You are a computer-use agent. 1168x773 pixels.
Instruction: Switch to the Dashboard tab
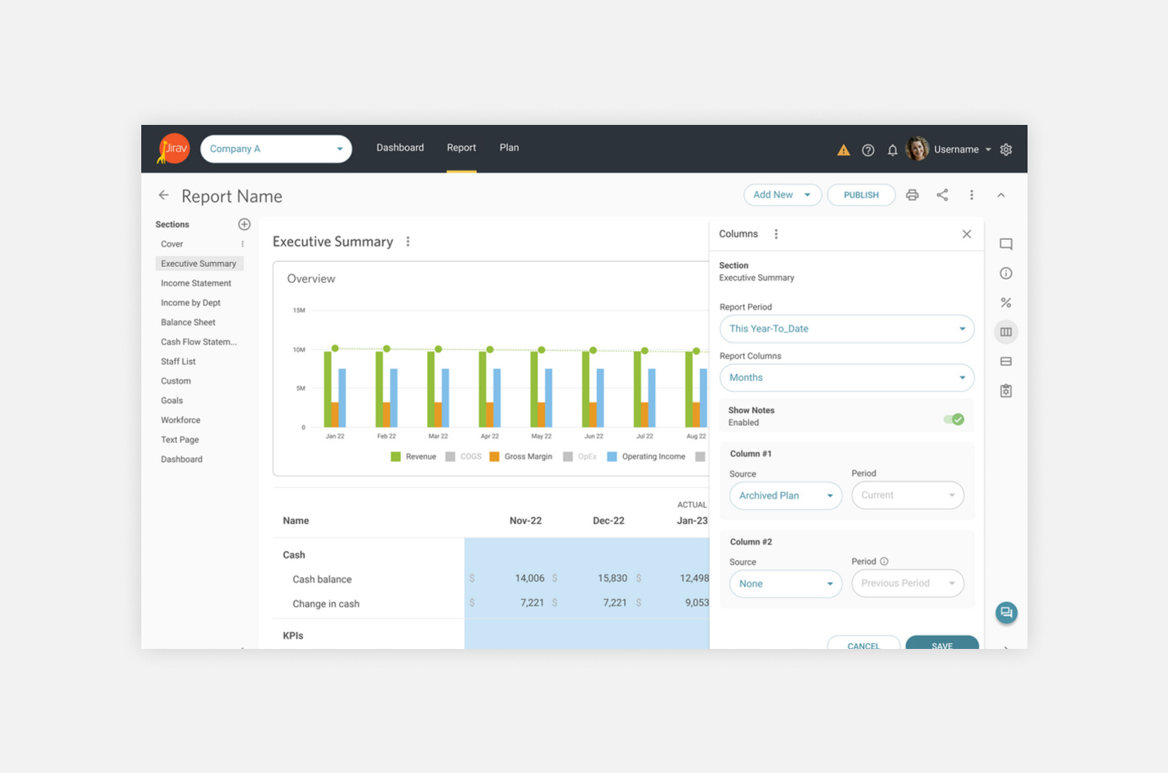pyautogui.click(x=400, y=148)
